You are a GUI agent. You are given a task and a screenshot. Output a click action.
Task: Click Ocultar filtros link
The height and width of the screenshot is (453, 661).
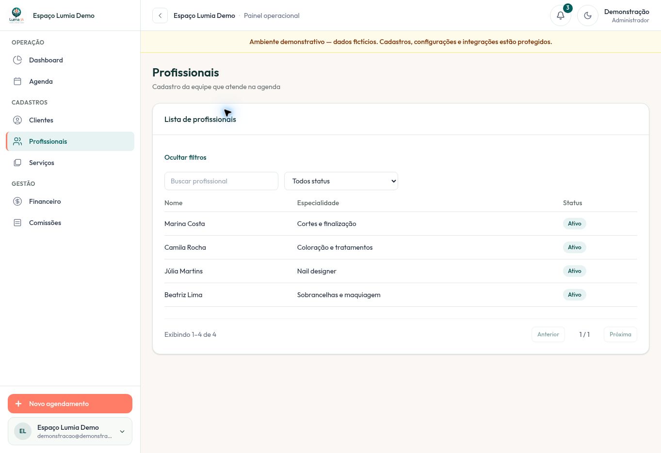tap(185, 157)
